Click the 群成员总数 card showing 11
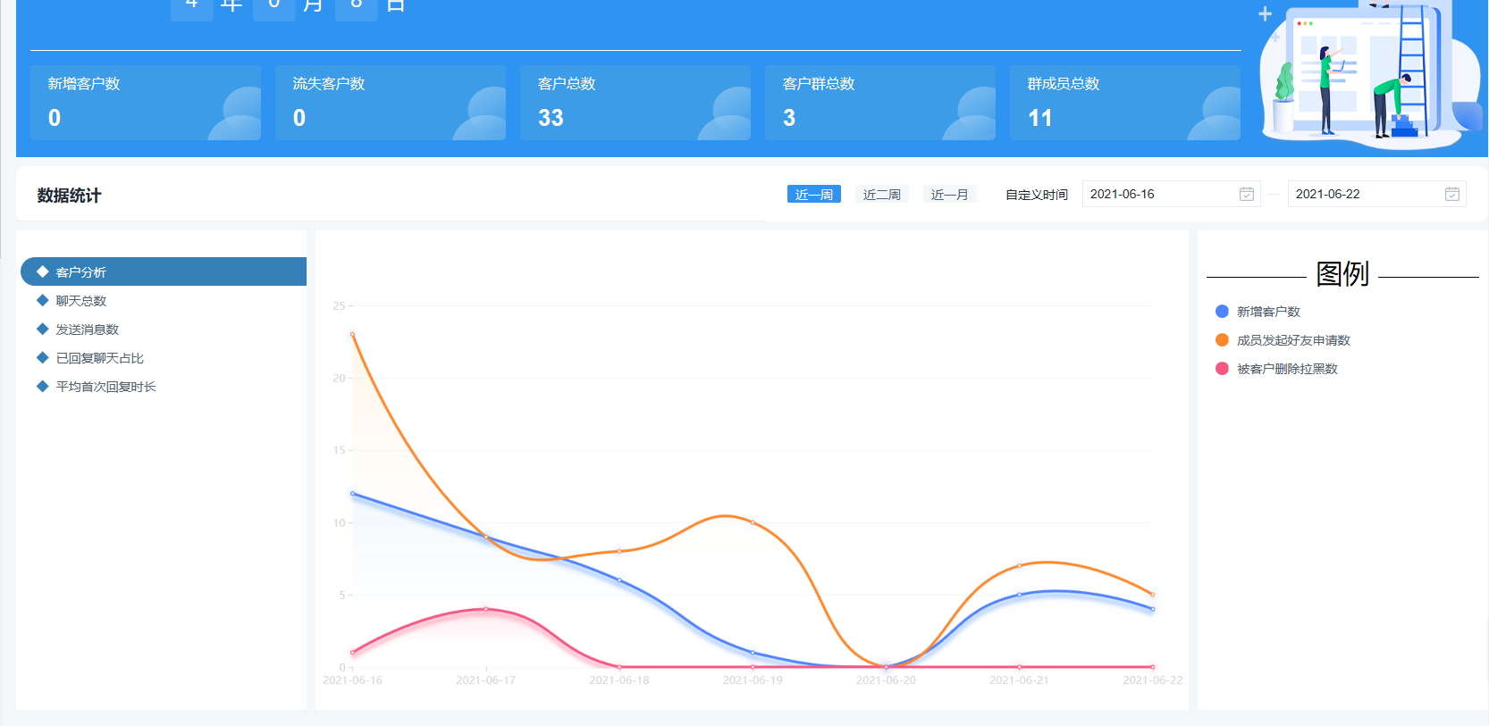The width and height of the screenshot is (1489, 726). [x=1124, y=102]
